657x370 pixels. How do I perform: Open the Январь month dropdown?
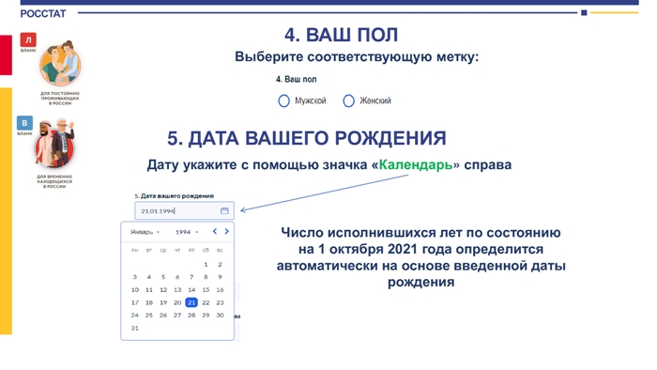point(145,232)
